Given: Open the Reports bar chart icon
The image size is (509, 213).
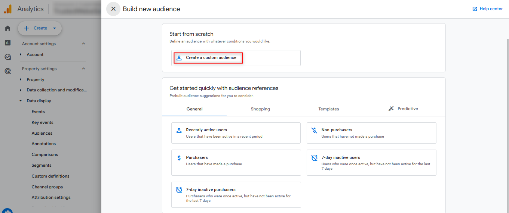Looking at the screenshot, I should pyautogui.click(x=8, y=43).
